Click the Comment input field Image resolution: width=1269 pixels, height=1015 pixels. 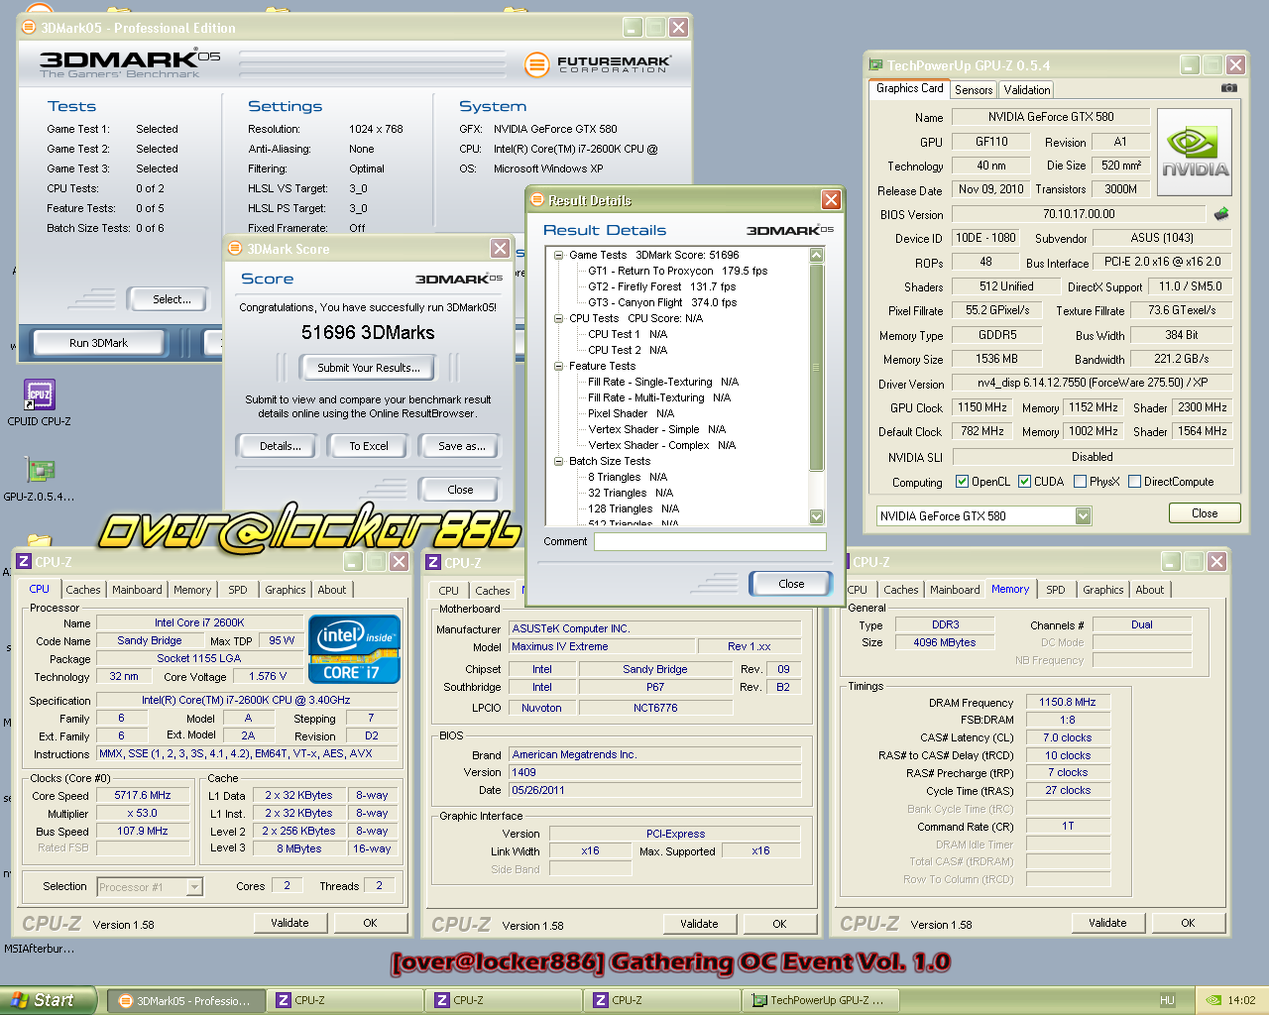point(710,541)
